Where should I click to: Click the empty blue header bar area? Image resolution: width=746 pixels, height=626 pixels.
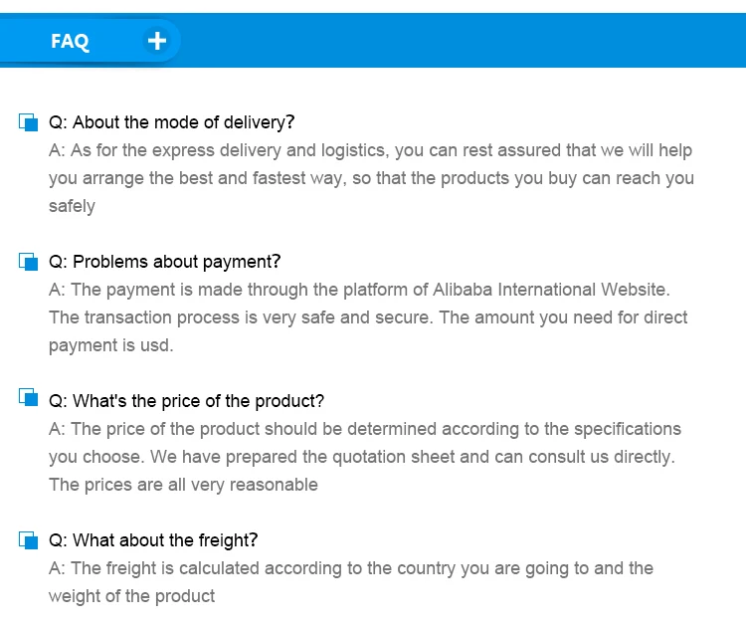click(x=458, y=41)
